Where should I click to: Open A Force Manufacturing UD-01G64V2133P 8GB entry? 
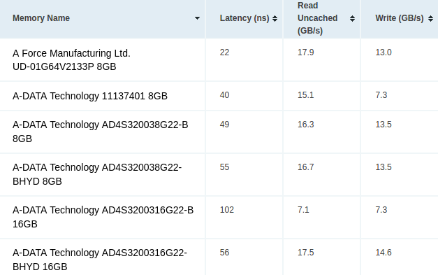click(71, 60)
